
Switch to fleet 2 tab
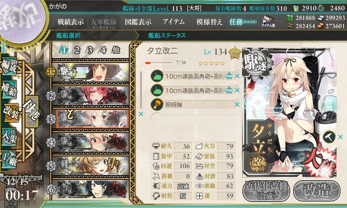77,51
